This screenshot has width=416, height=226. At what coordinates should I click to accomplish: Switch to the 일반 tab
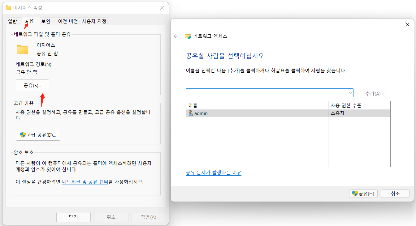[13, 21]
